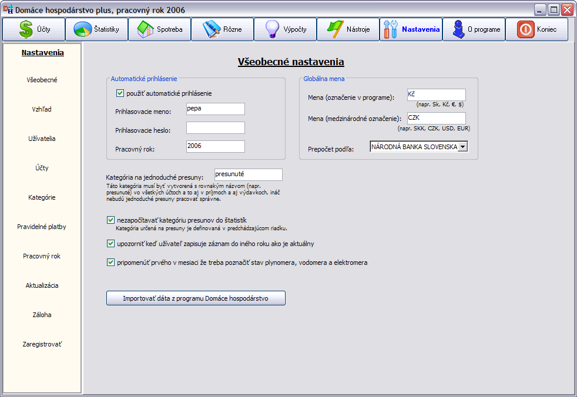
Task: Uncheck nezapočítavať kategóriu presunov do štatistík
Action: pos(110,220)
